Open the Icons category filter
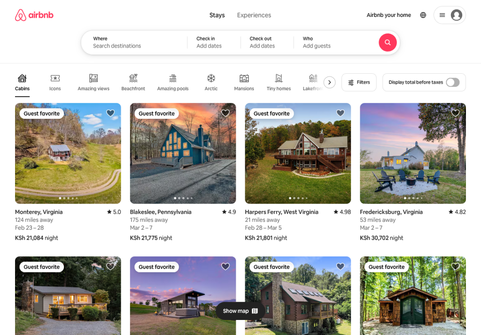 pyautogui.click(x=55, y=82)
